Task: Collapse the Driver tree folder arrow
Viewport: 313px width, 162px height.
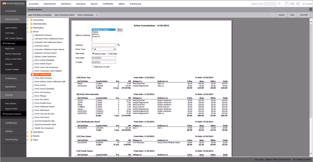Action: click(x=28, y=32)
